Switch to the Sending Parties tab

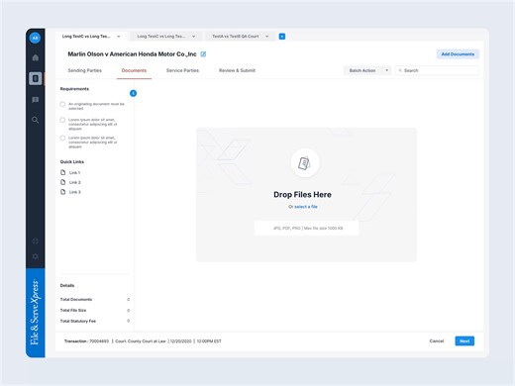coord(85,70)
